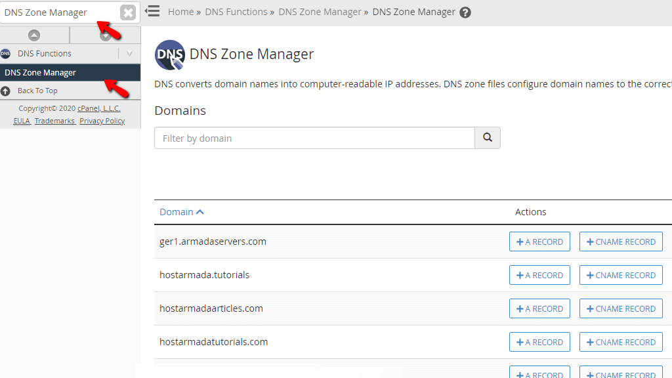Add A Record for hostarmada.tutorials
This screenshot has height=378, width=672.
point(539,275)
